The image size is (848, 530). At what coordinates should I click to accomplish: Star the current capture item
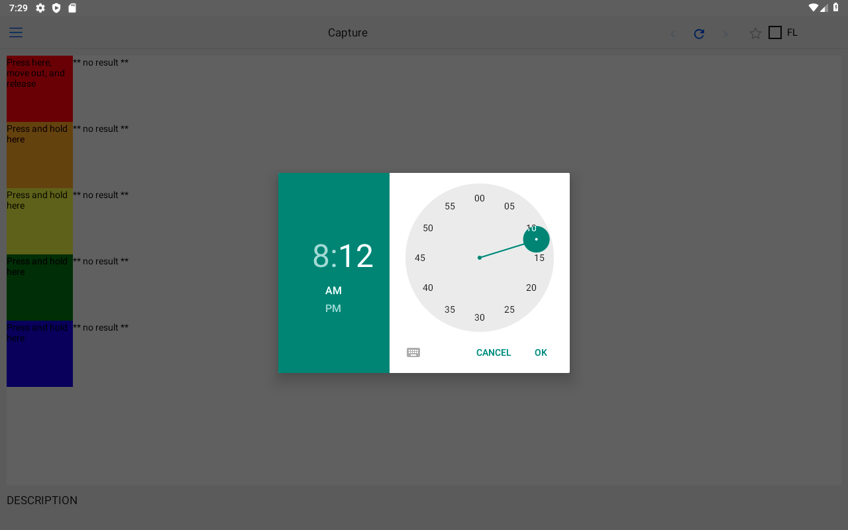pyautogui.click(x=755, y=32)
